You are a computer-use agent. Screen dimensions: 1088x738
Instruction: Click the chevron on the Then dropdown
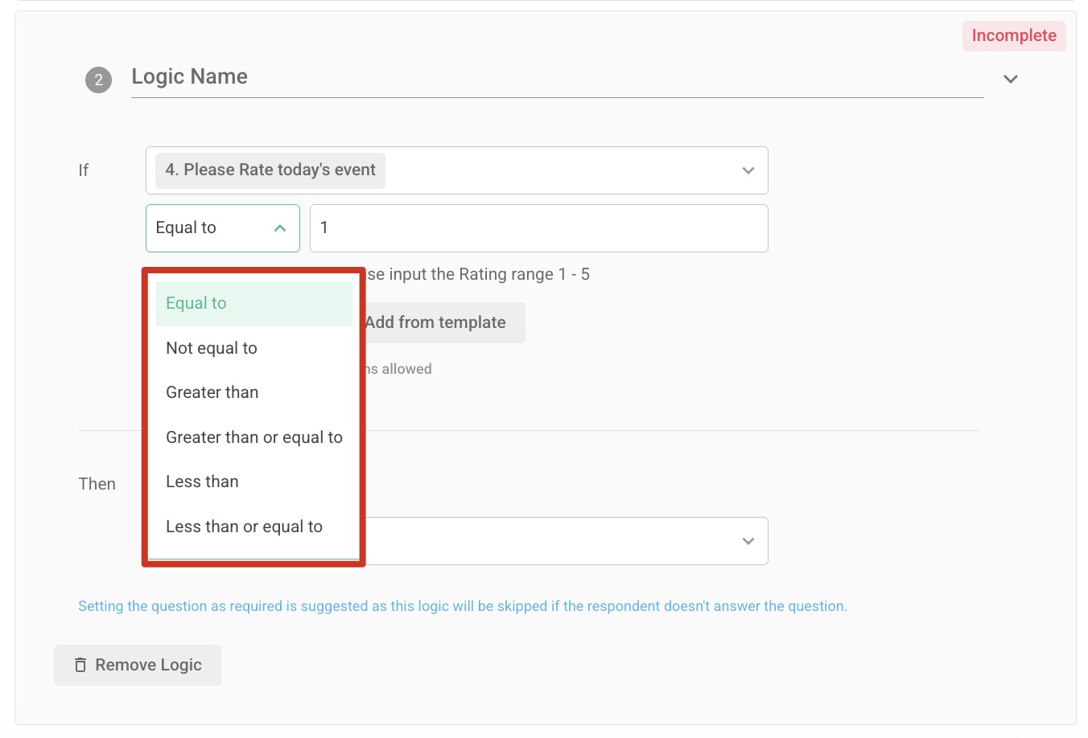748,541
